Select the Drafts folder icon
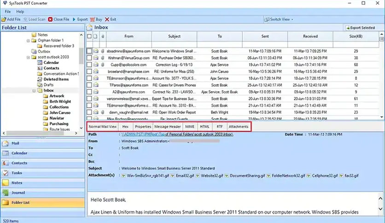 (40, 85)
